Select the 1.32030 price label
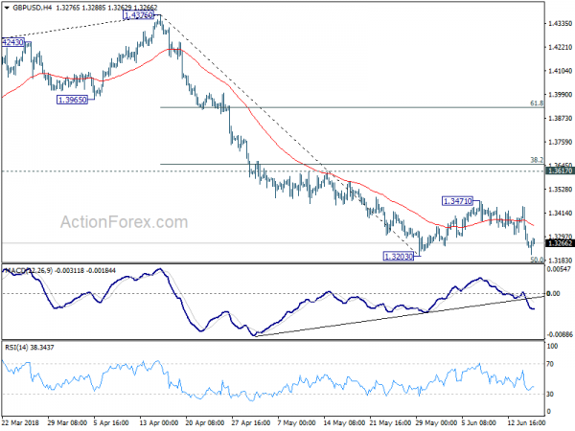The width and height of the screenshot is (575, 431). coord(399,256)
